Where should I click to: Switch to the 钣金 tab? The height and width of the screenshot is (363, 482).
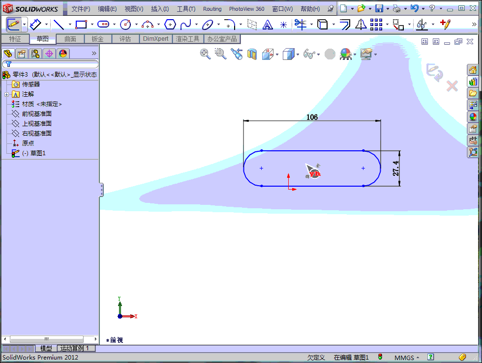click(97, 39)
